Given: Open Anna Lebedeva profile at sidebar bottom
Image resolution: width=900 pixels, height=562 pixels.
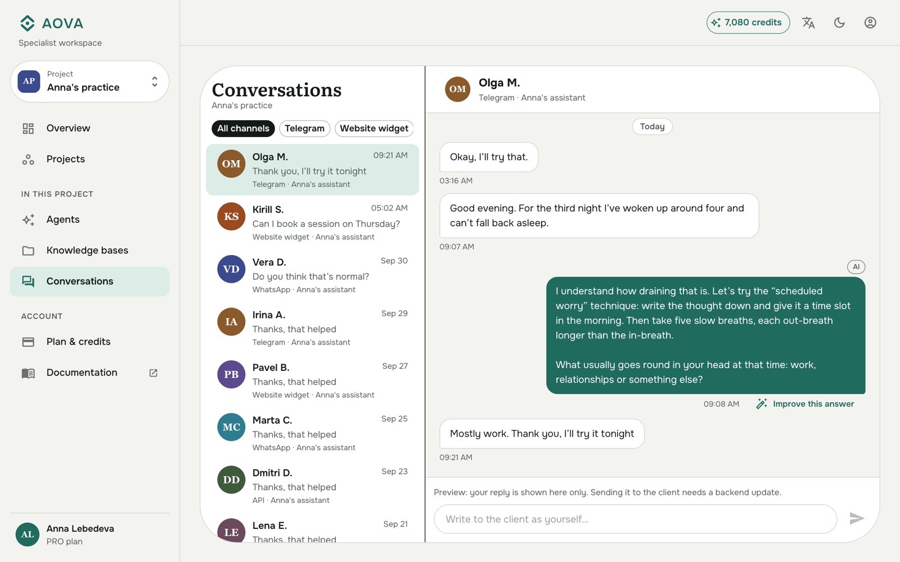Looking at the screenshot, I should tap(89, 535).
